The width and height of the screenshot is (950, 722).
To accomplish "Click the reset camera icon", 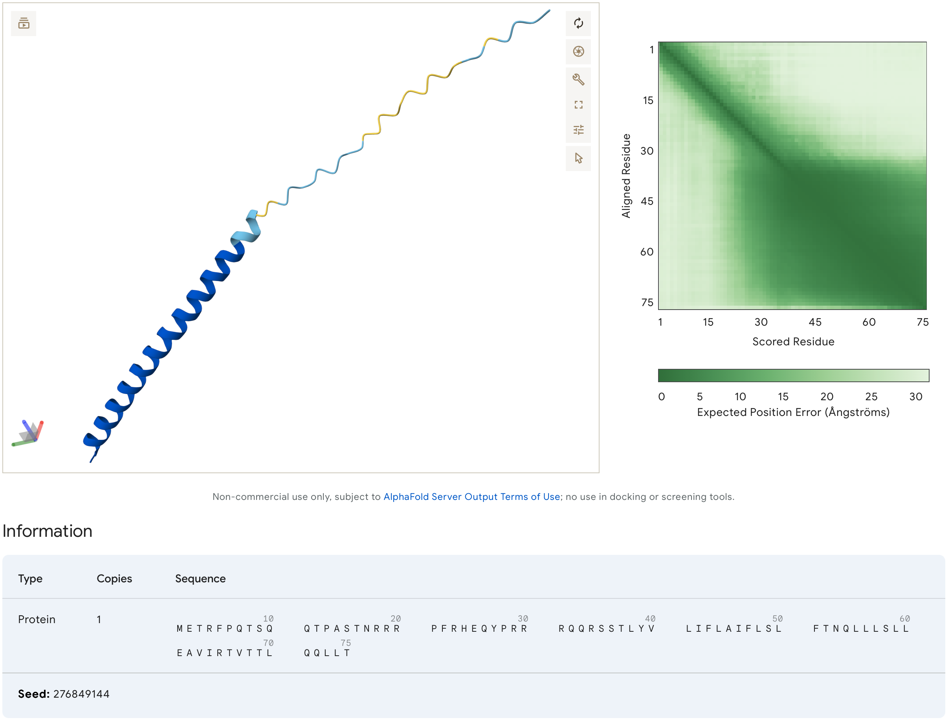I will click(578, 23).
